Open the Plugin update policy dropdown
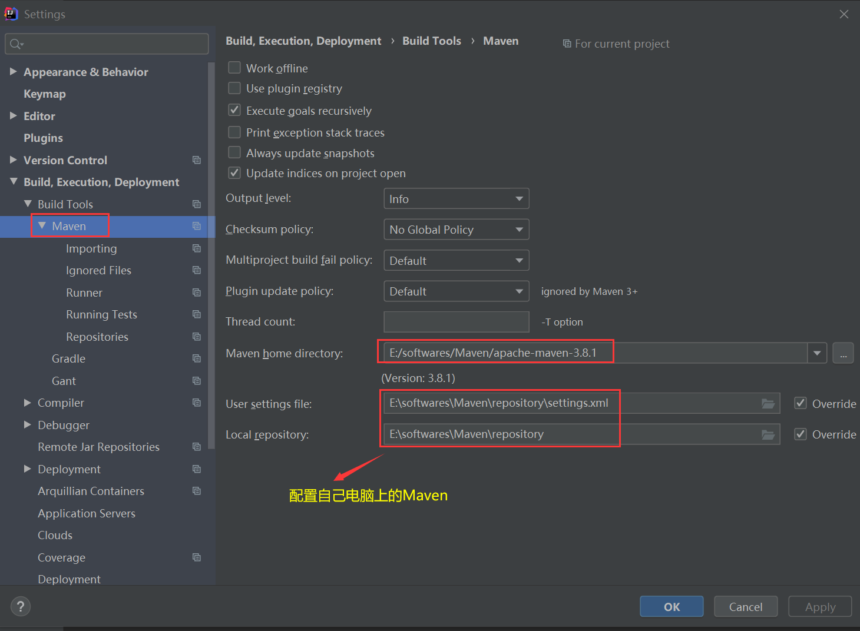Viewport: 860px width, 631px height. tap(457, 291)
